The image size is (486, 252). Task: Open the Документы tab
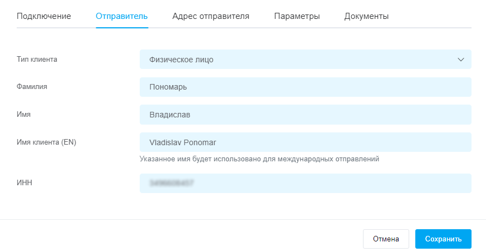click(x=366, y=16)
